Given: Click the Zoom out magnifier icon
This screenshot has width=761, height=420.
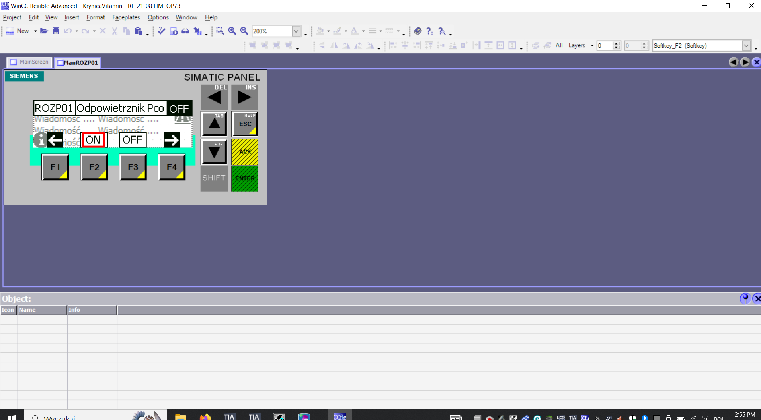Looking at the screenshot, I should (244, 31).
